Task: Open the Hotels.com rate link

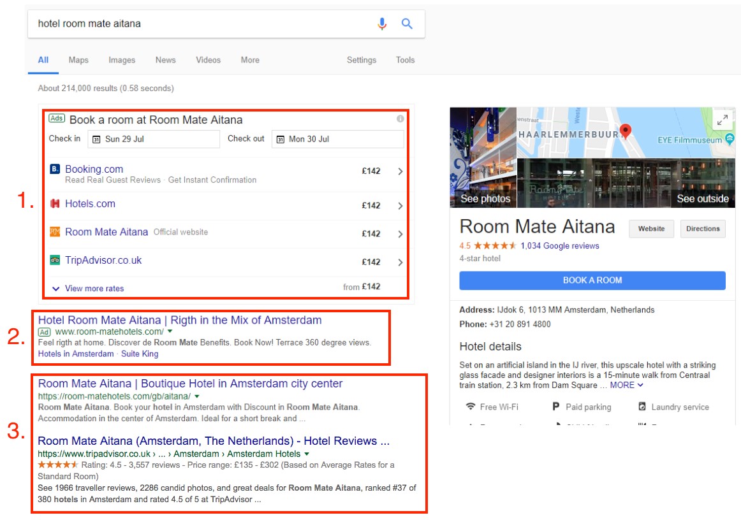Action: (91, 203)
